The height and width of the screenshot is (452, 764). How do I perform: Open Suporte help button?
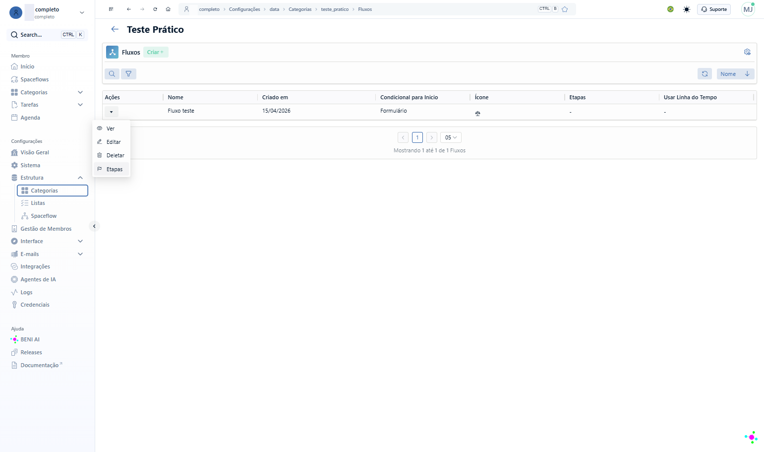(714, 9)
